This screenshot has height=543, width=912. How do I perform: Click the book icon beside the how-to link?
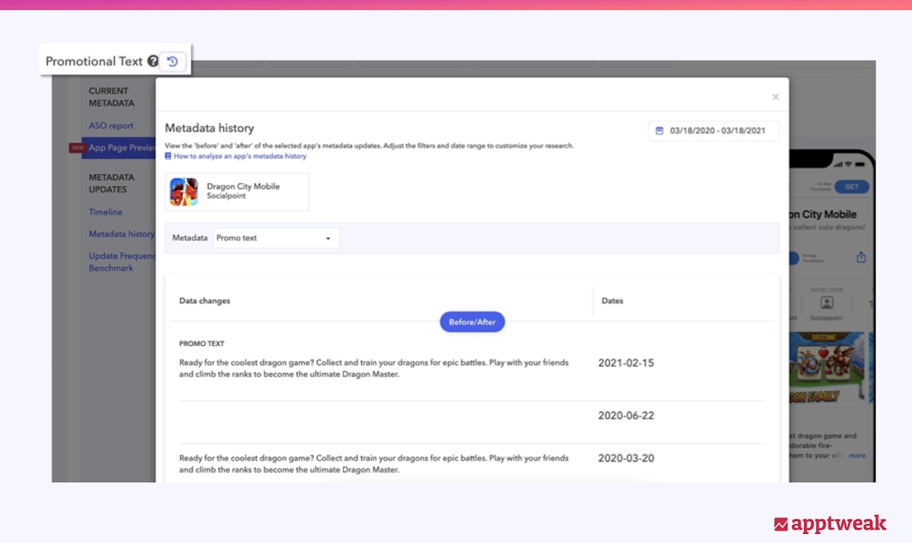(x=168, y=156)
